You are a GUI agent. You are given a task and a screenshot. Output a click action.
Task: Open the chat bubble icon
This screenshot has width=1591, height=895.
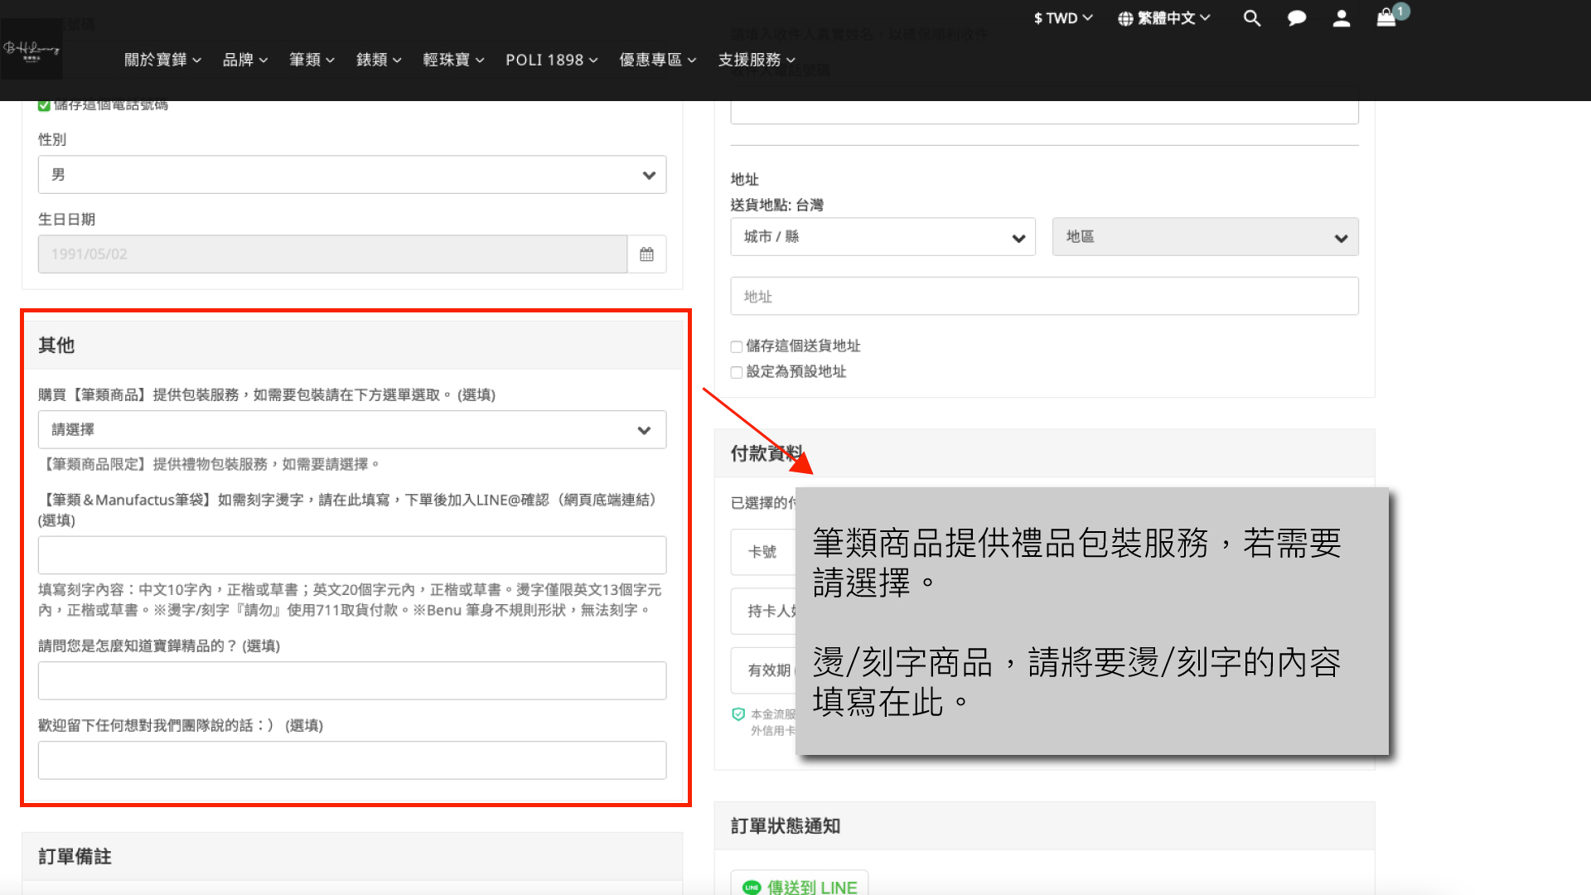click(1297, 18)
